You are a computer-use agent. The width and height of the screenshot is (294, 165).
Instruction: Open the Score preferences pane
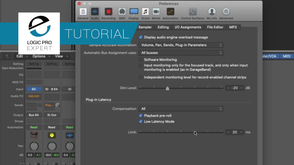coord(145,14)
